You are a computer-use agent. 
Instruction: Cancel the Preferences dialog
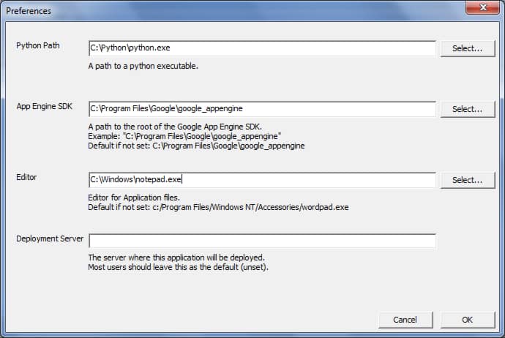(x=405, y=320)
